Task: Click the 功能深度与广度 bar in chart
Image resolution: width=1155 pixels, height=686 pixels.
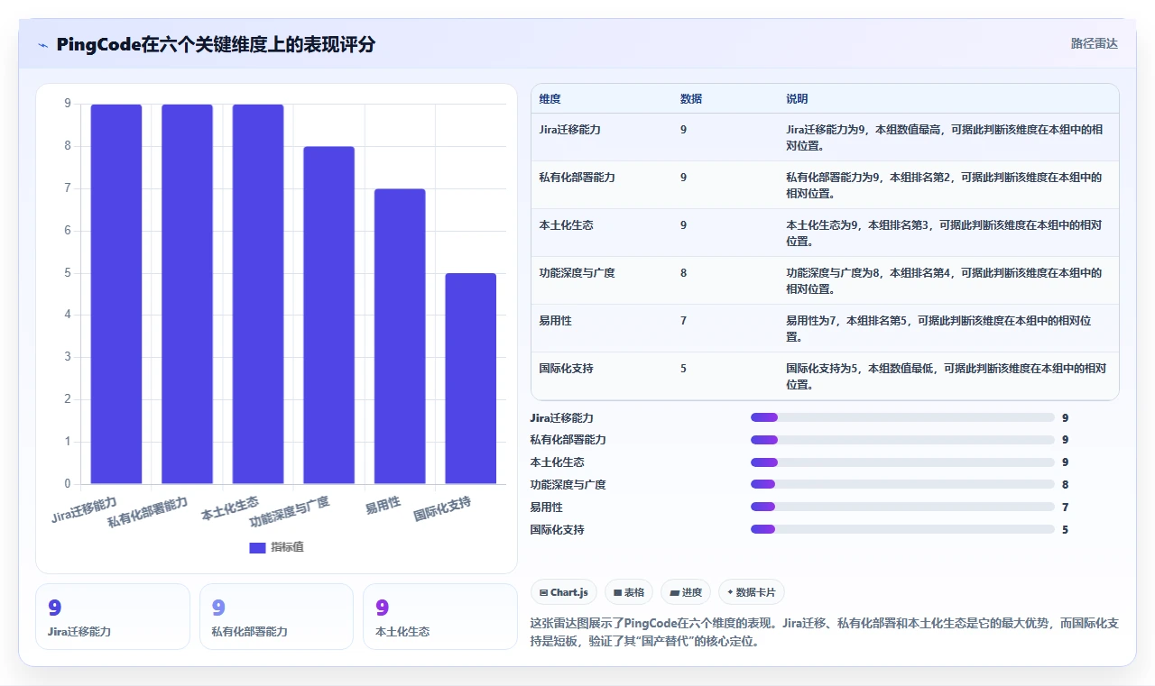Action: 328,315
